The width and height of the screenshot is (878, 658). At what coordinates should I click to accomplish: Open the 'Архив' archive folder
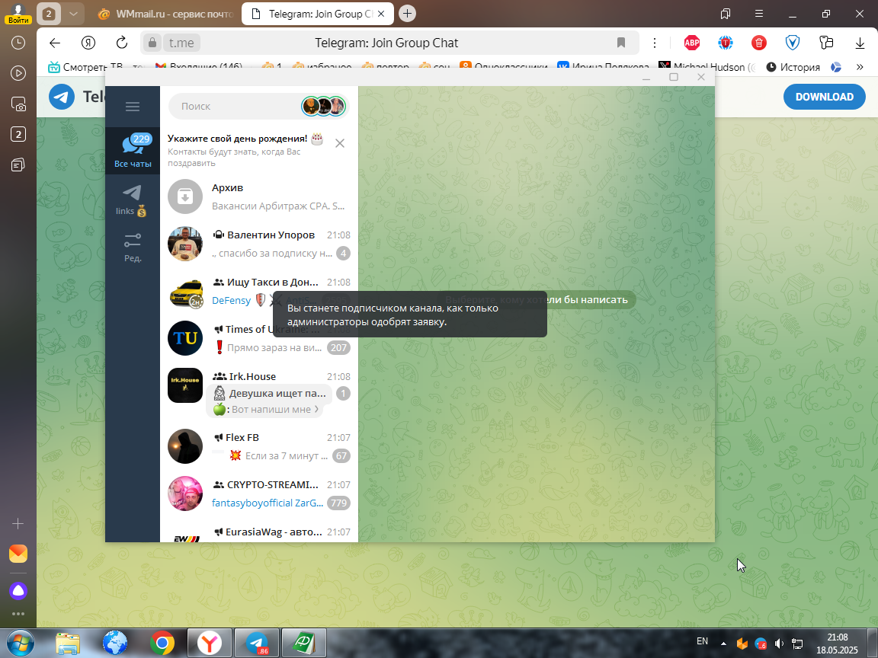(259, 196)
